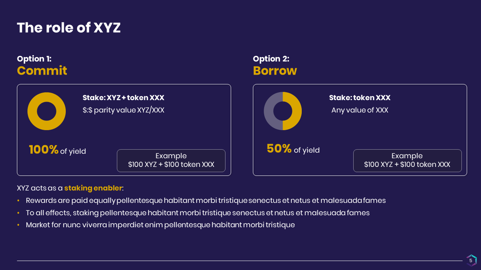Click Stake: XYZ + token XXX heading
Screen dimensions: 481x270
[x=124, y=97]
